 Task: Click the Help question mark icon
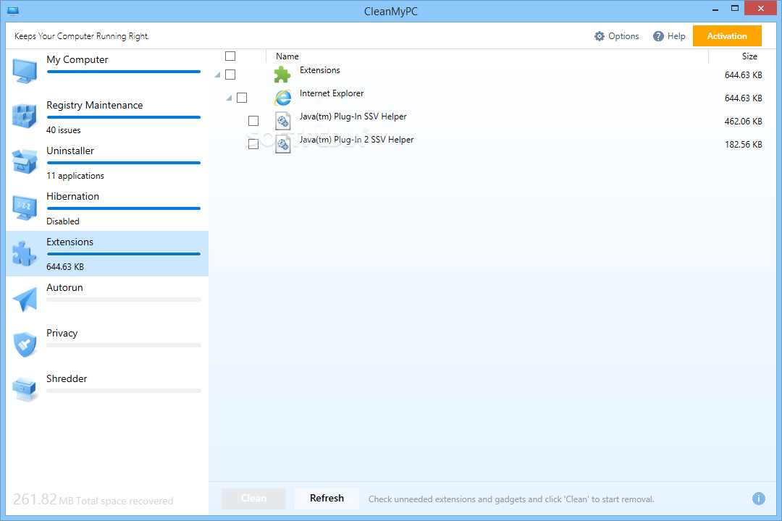(658, 36)
